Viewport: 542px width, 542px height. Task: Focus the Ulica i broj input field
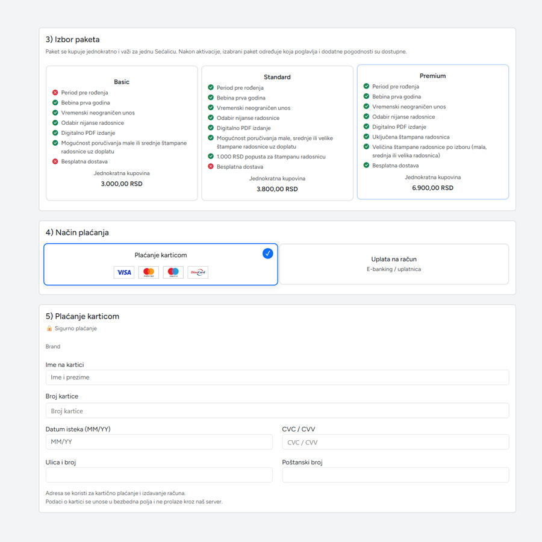[159, 475]
